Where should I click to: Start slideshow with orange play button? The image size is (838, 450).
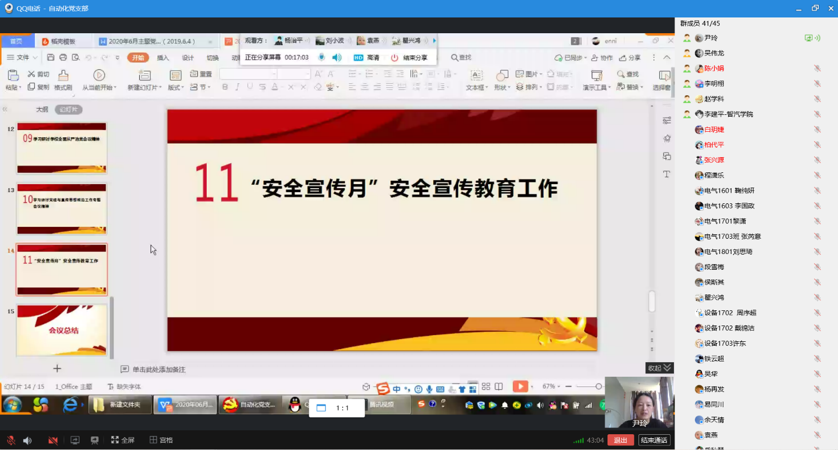[520, 386]
